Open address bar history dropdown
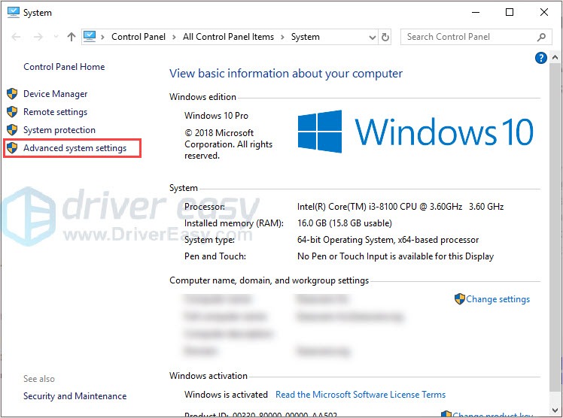Image resolution: width=563 pixels, height=418 pixels. [x=373, y=37]
